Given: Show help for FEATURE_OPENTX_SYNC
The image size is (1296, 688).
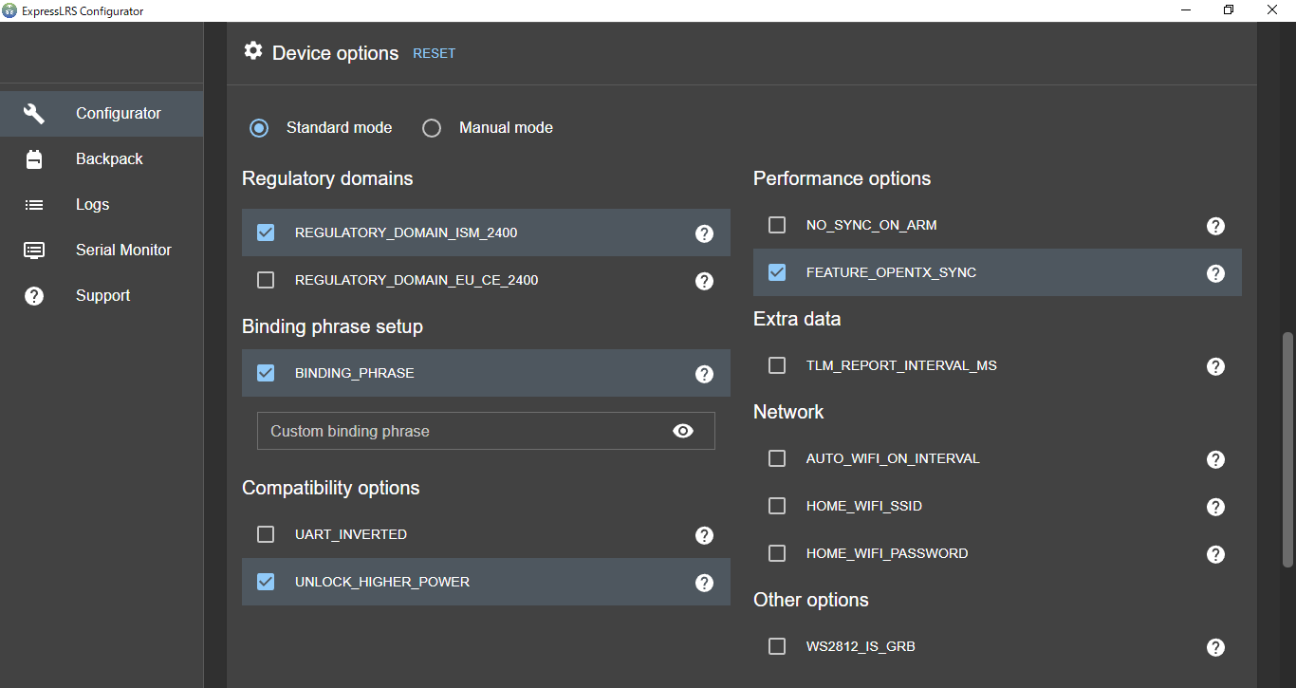Looking at the screenshot, I should 1215,273.
